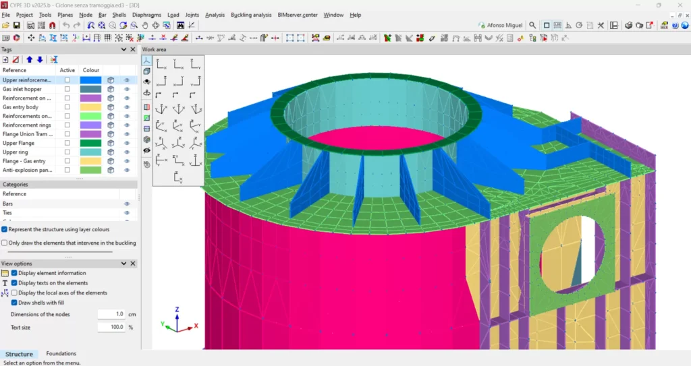Delete the tag with the red slashed icon
The width and height of the screenshot is (691, 366).
pos(16,59)
